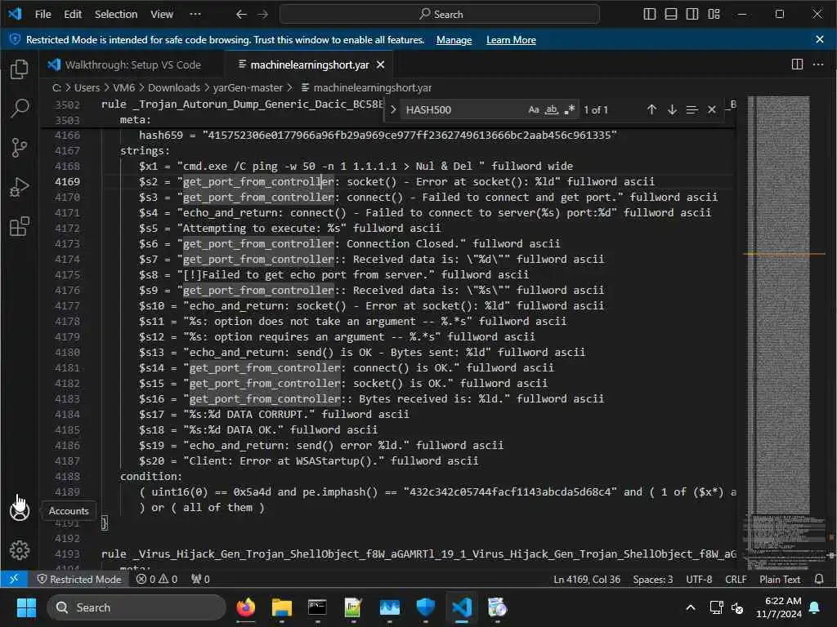The image size is (837, 627).
Task: Toggle Find in Selection
Action: (x=692, y=110)
